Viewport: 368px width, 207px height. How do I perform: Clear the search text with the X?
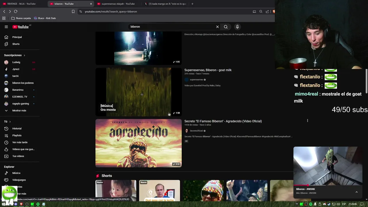tap(217, 27)
